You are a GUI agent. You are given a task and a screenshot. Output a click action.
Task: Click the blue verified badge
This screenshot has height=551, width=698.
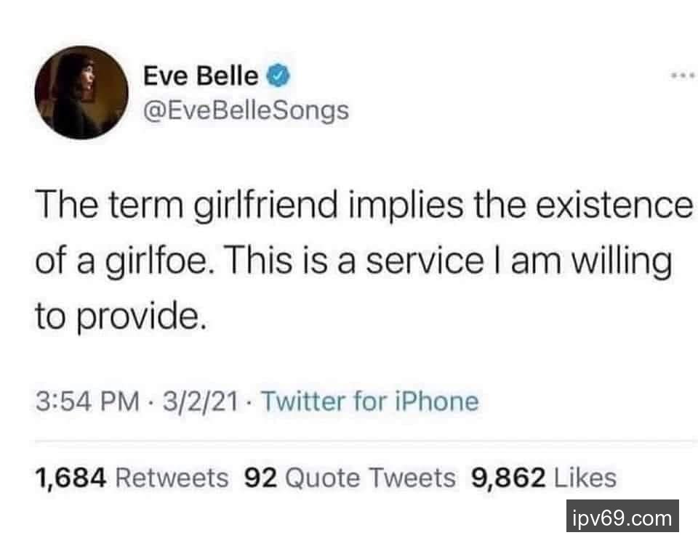coord(280,75)
